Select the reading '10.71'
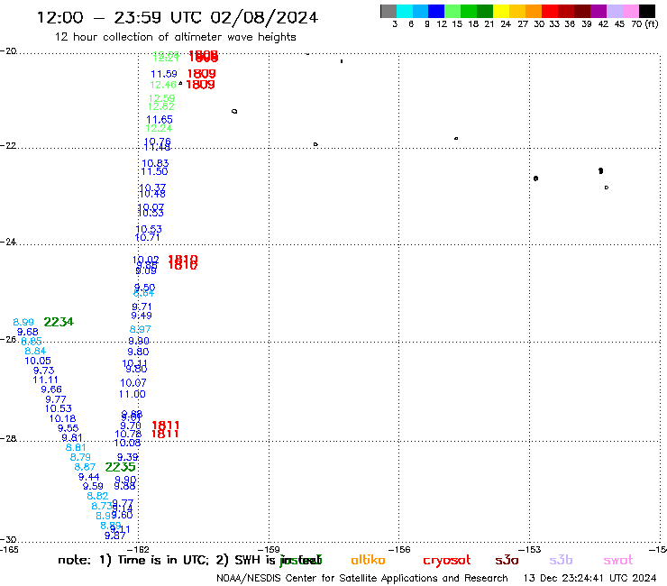 pos(147,237)
